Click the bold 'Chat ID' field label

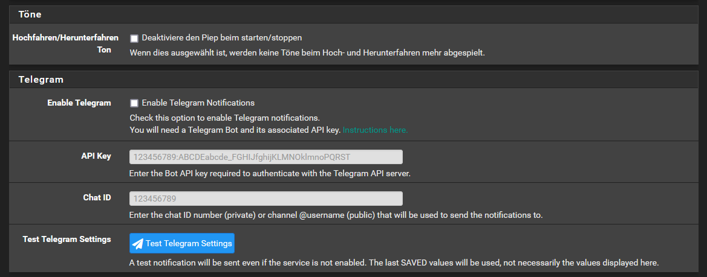coord(97,197)
